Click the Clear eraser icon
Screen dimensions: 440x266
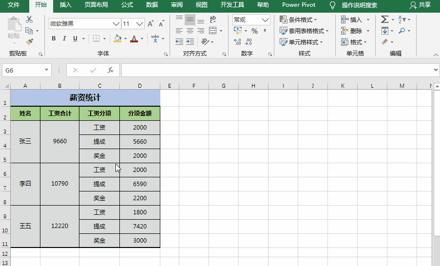click(x=385, y=42)
